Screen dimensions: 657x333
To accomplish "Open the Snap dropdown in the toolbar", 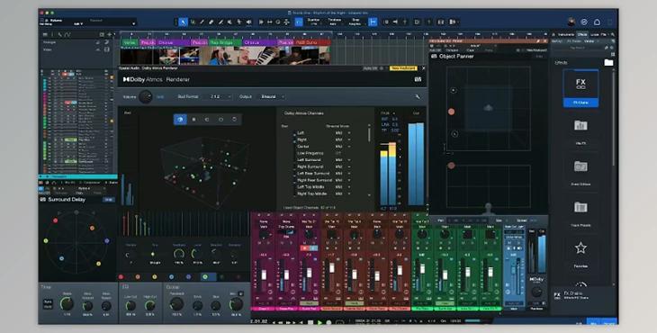I will click(x=355, y=22).
